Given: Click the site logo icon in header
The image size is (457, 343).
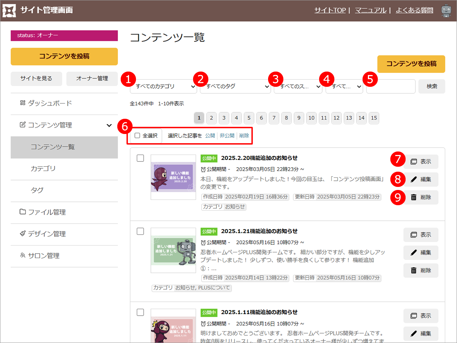Looking at the screenshot, I should tap(10, 11).
